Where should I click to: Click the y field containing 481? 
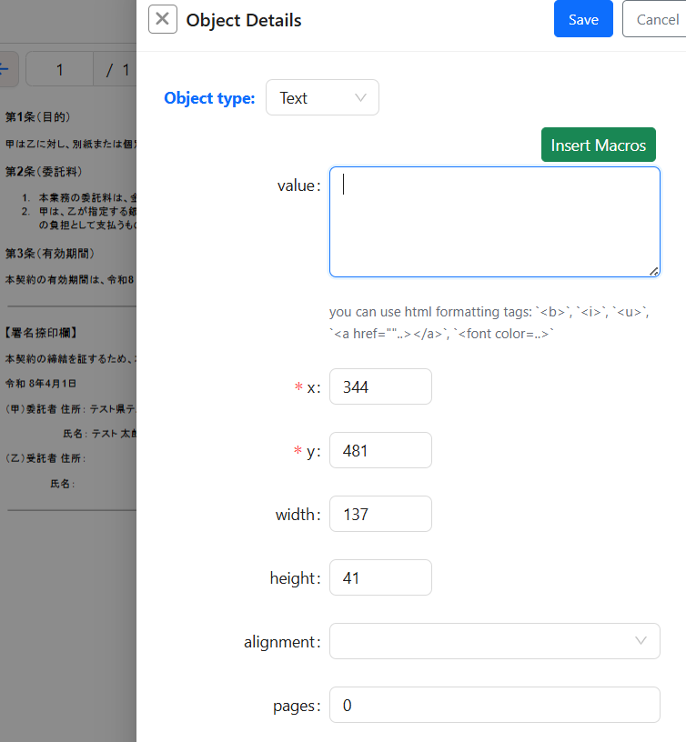click(x=380, y=450)
